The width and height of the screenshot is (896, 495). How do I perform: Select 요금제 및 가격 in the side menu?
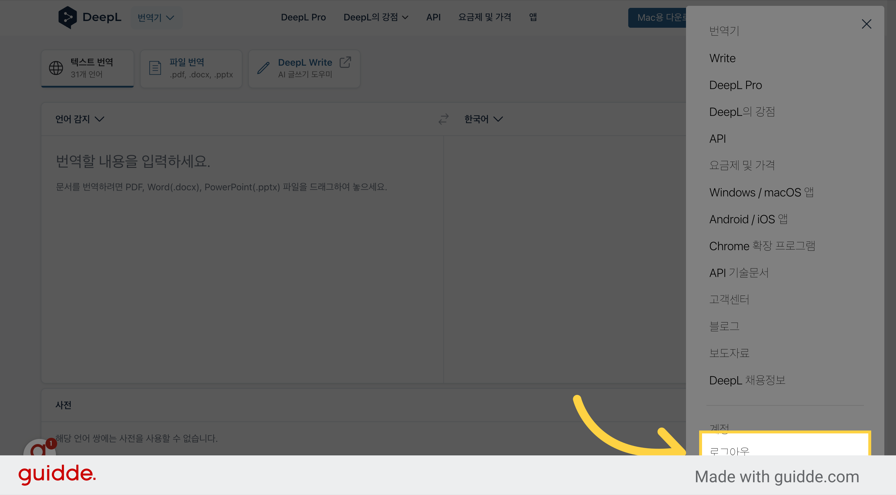[x=742, y=165]
